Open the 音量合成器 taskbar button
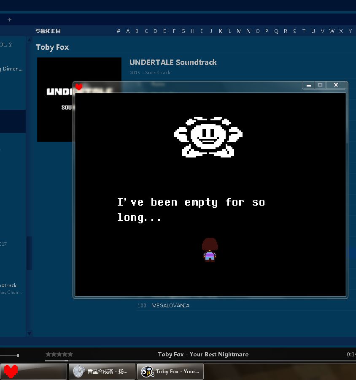This screenshot has height=380, width=356. pyautogui.click(x=102, y=371)
